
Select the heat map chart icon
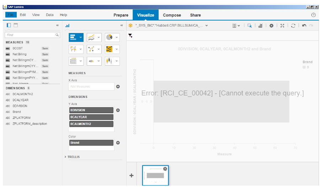110,49
